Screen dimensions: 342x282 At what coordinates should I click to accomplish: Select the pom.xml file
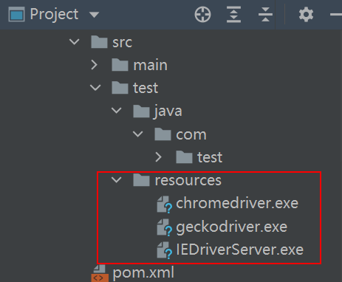143,272
